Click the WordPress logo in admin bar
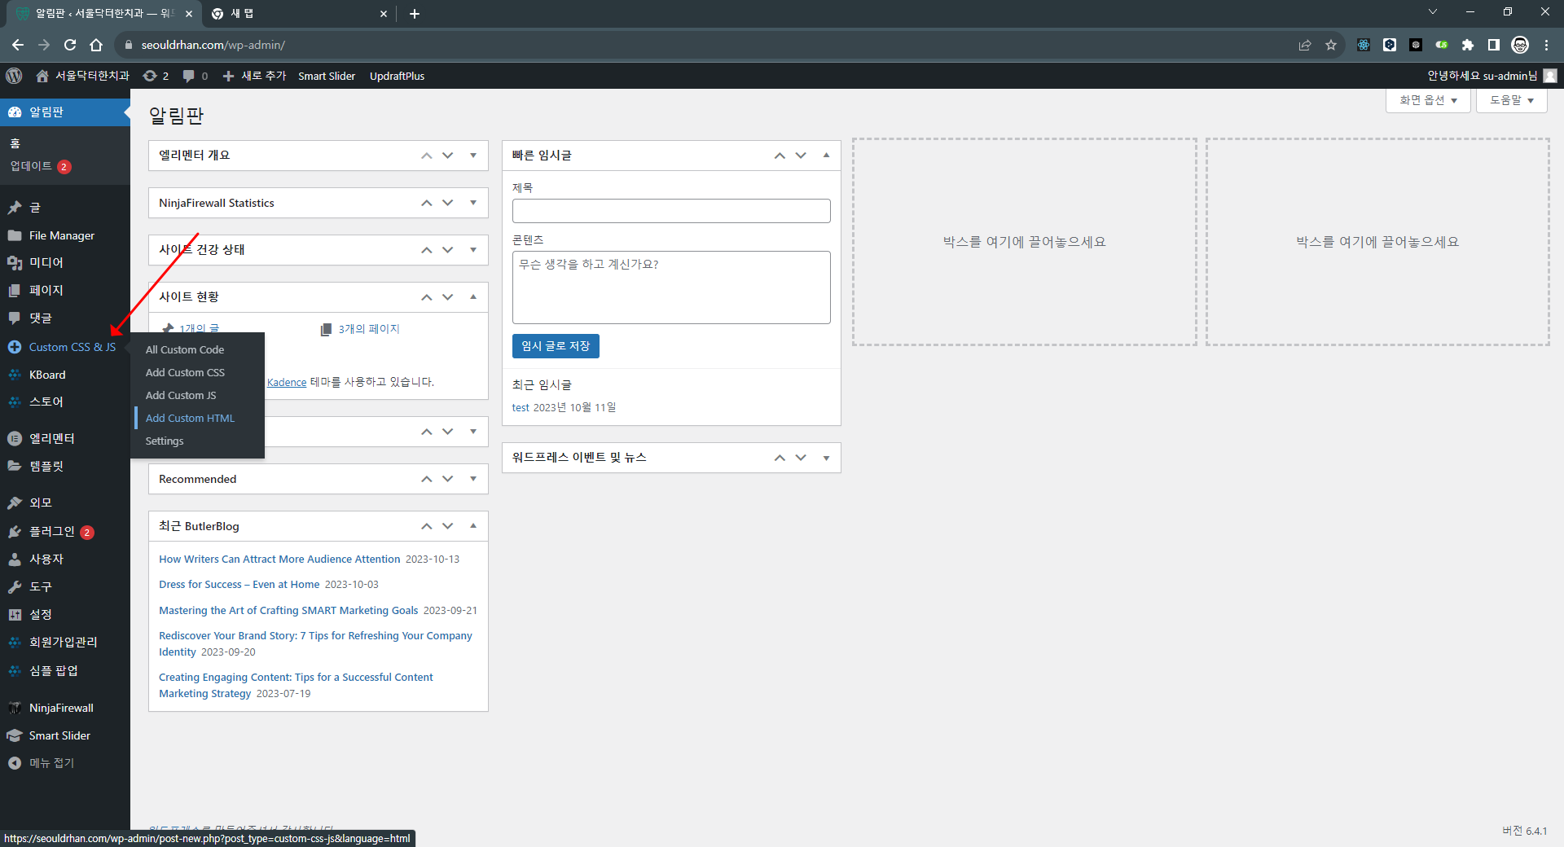This screenshot has height=847, width=1564. click(x=14, y=76)
